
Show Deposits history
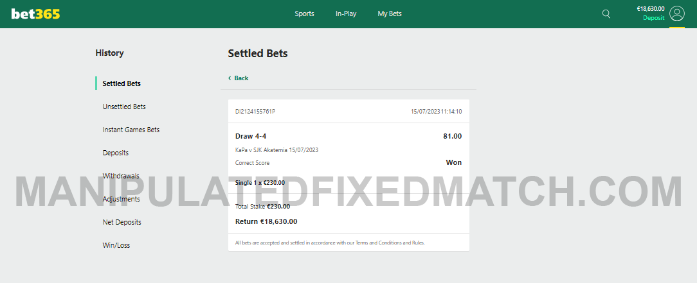116,153
